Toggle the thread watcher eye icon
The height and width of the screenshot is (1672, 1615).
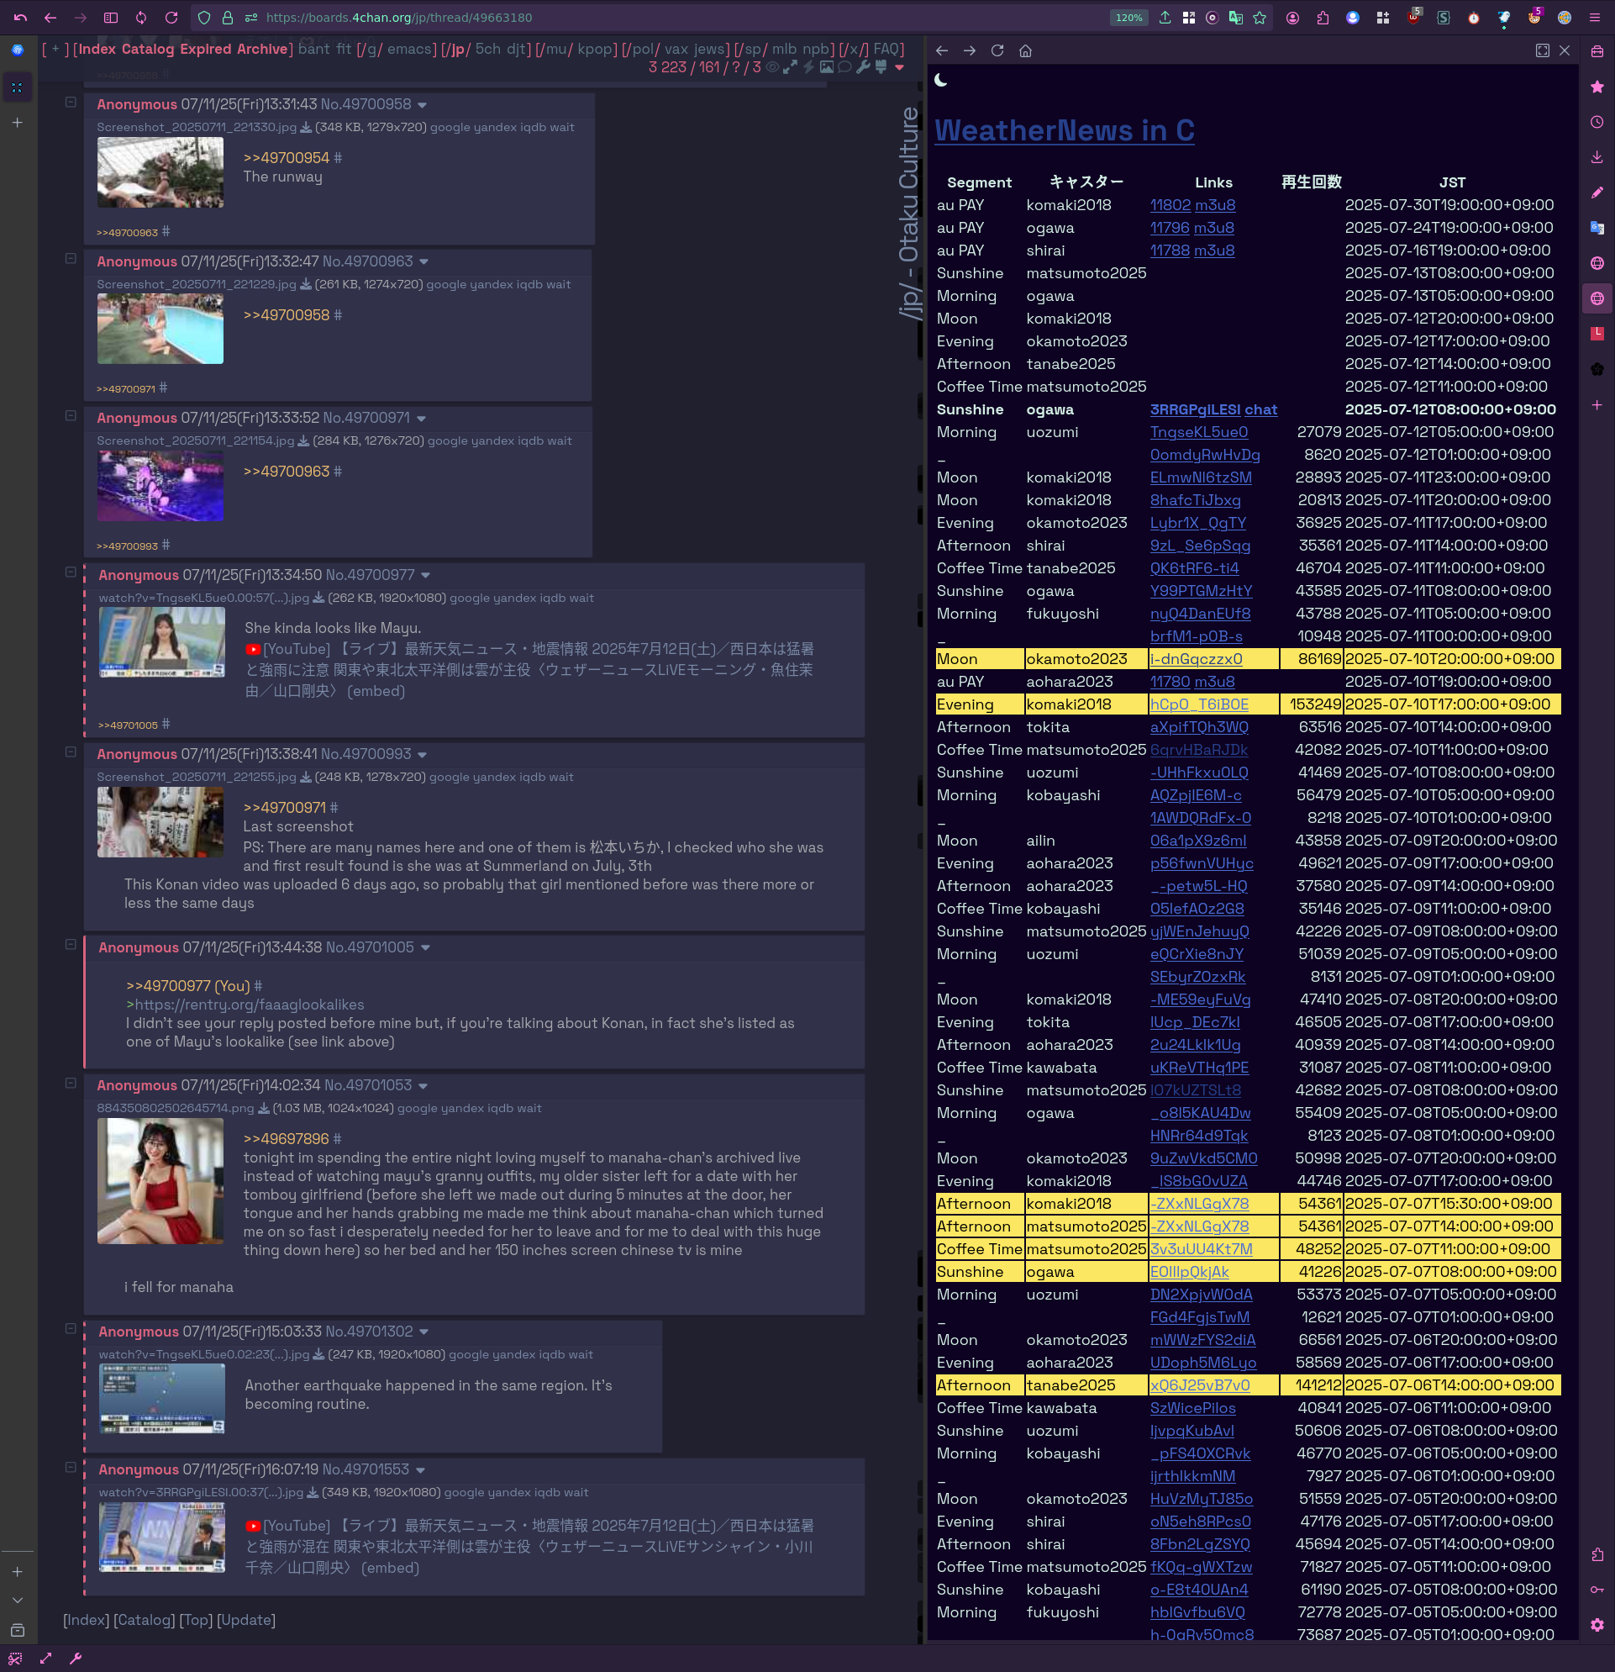(771, 66)
